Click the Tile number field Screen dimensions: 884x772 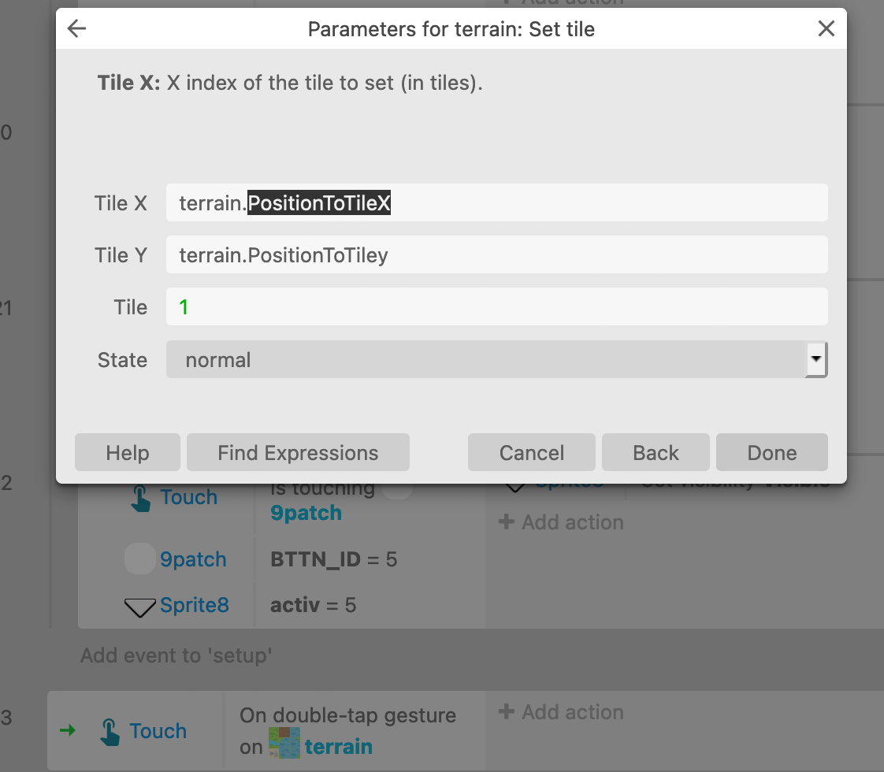pos(496,307)
